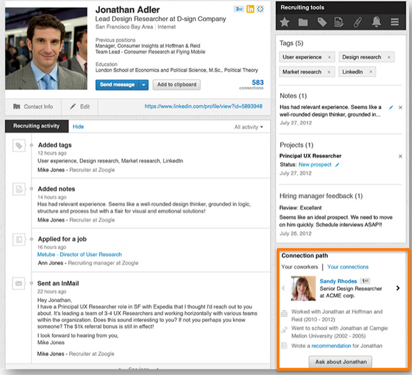Expand the All activity filter dropdown
The image size is (412, 375).
(x=248, y=127)
